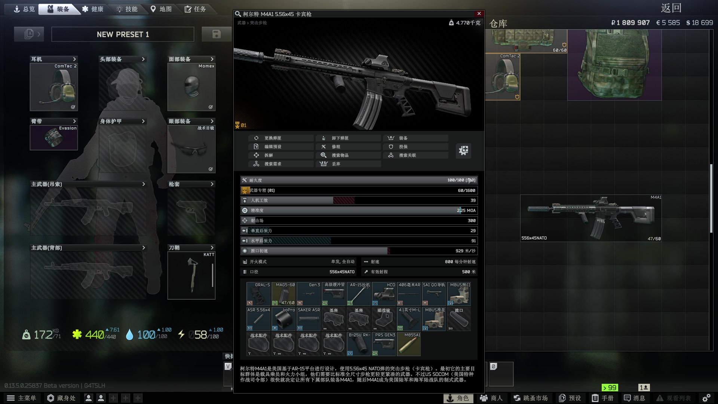Switch to the 健康 tab

(x=93, y=9)
